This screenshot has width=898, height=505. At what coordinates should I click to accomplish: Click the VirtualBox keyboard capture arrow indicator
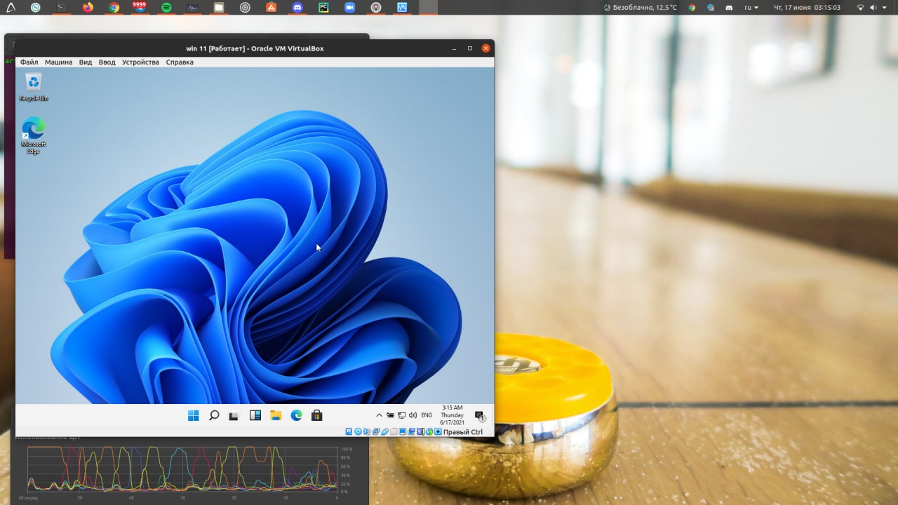(x=438, y=432)
